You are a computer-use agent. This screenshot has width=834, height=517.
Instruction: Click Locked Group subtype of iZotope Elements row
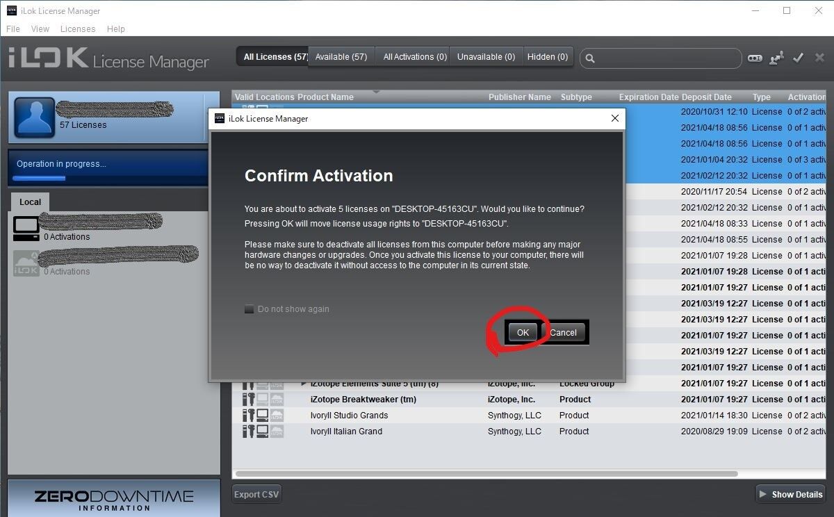coord(587,384)
